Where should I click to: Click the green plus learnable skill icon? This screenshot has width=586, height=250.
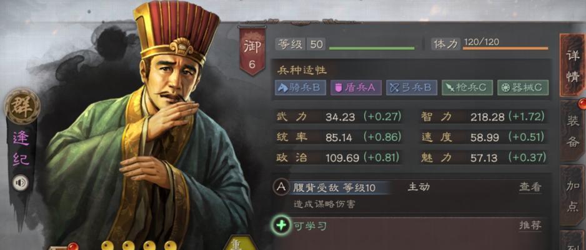click(x=281, y=226)
